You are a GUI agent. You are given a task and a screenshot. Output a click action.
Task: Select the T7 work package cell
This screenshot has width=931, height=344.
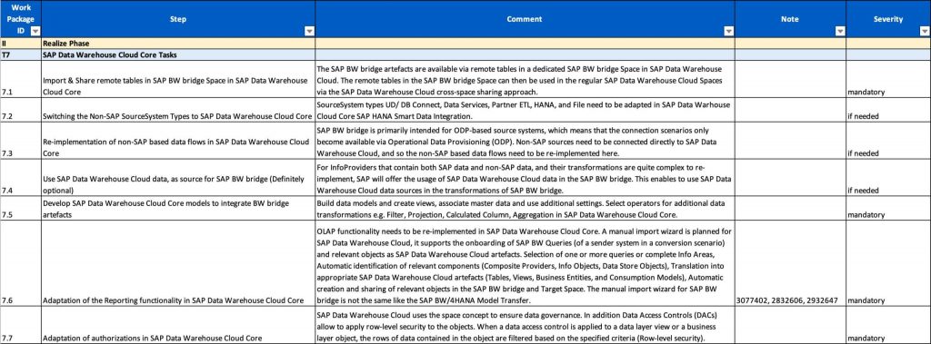point(21,54)
